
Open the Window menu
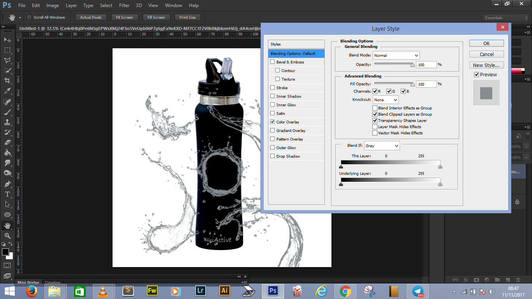click(173, 5)
